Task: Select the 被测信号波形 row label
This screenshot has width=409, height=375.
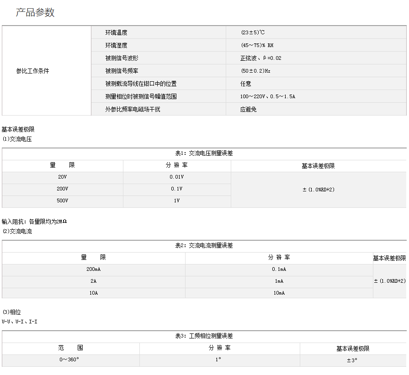Action: 122,58
